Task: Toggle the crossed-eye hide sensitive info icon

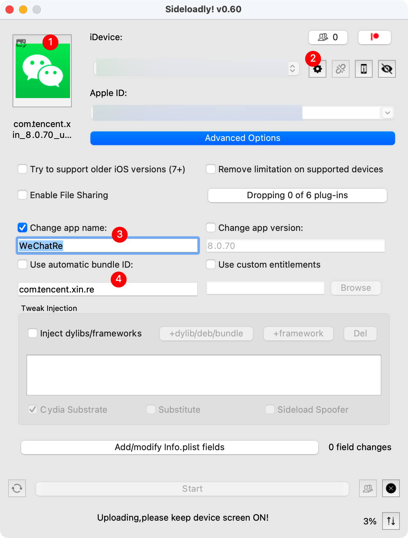Action: coord(387,69)
